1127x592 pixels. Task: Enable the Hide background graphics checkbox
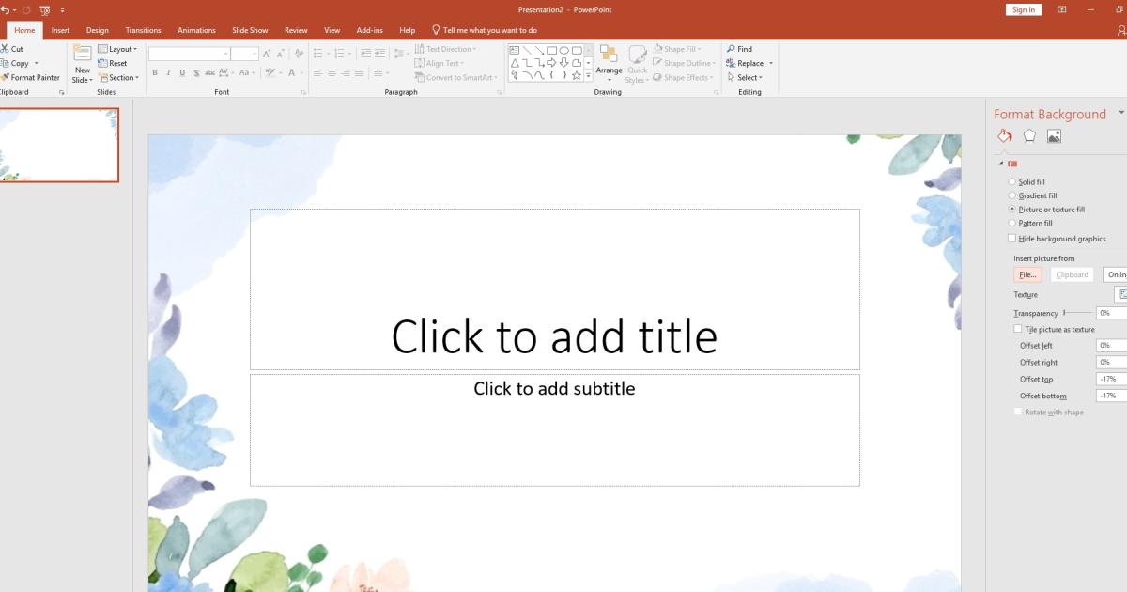[1011, 238]
